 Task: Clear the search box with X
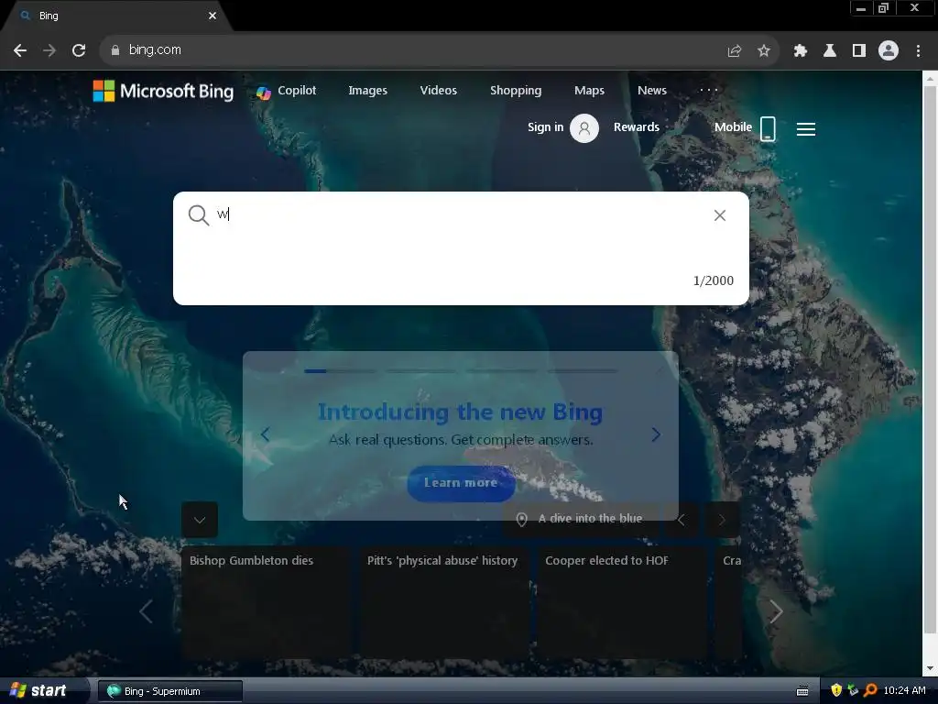[x=720, y=215]
